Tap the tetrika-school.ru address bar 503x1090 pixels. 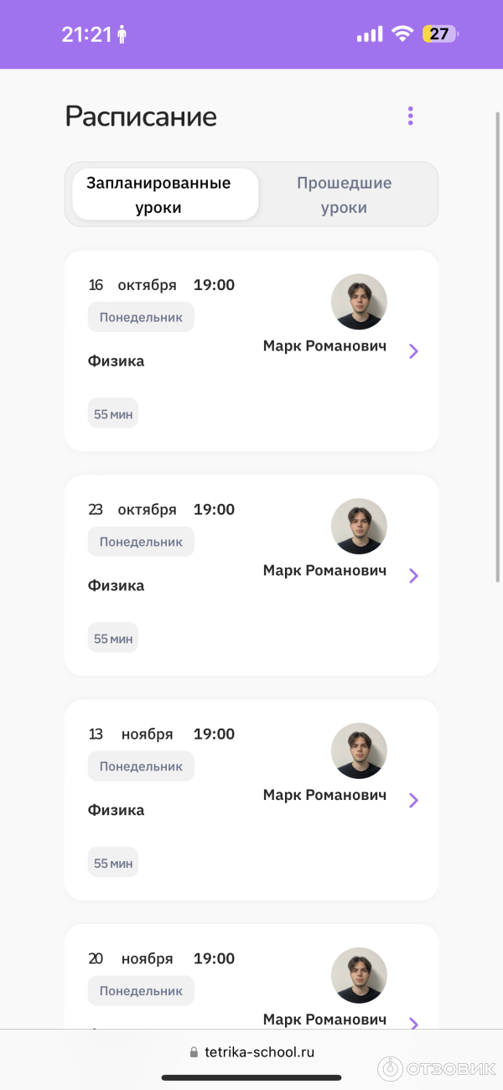[259, 1052]
